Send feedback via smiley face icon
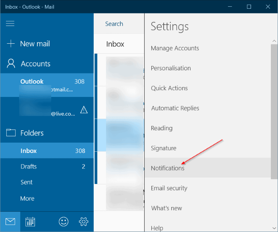The image size is (278, 232). [64, 222]
